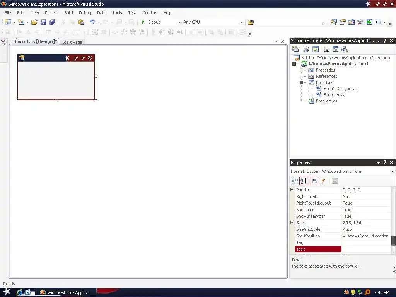
Task: Open the New Project icon dropdown arrow
Action: [x=14, y=22]
